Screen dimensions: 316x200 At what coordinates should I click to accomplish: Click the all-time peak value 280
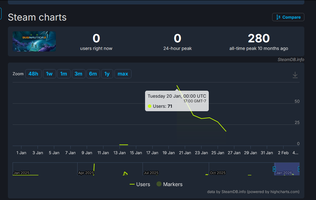tap(259, 38)
